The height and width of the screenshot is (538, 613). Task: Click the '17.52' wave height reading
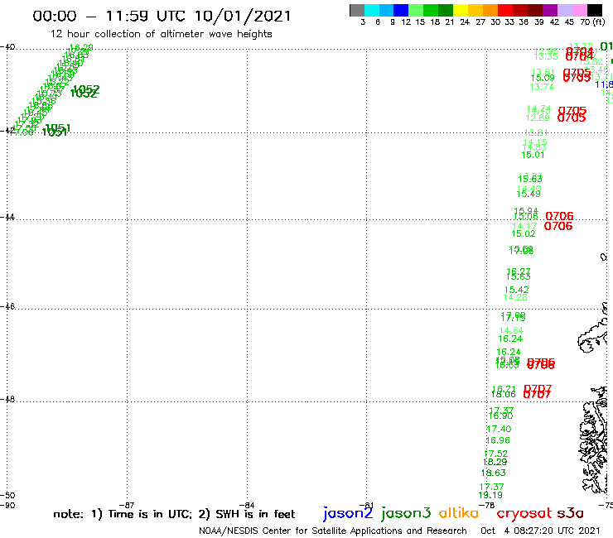(495, 454)
